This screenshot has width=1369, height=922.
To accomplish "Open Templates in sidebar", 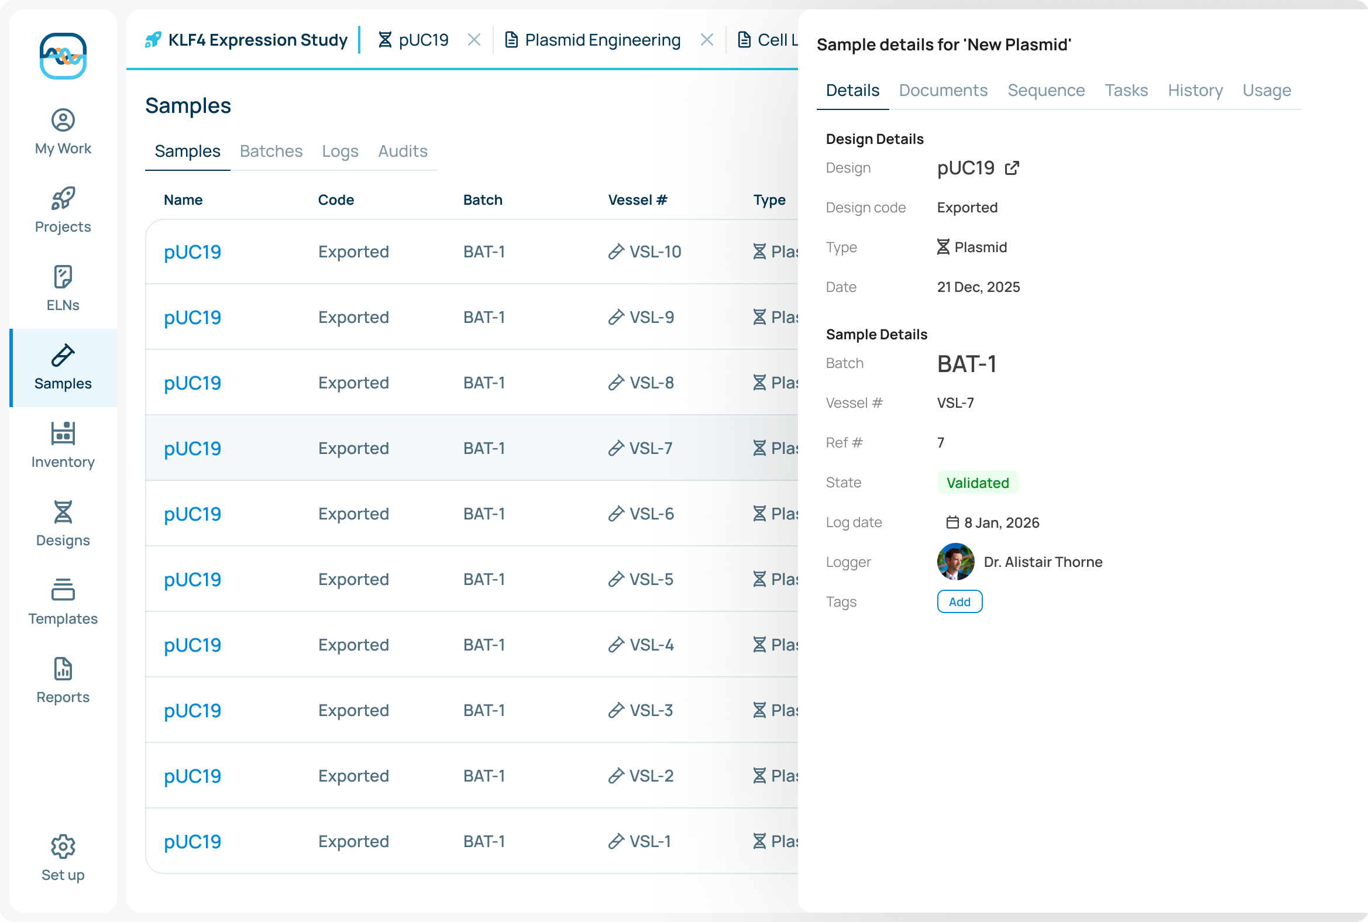I will coord(63,602).
